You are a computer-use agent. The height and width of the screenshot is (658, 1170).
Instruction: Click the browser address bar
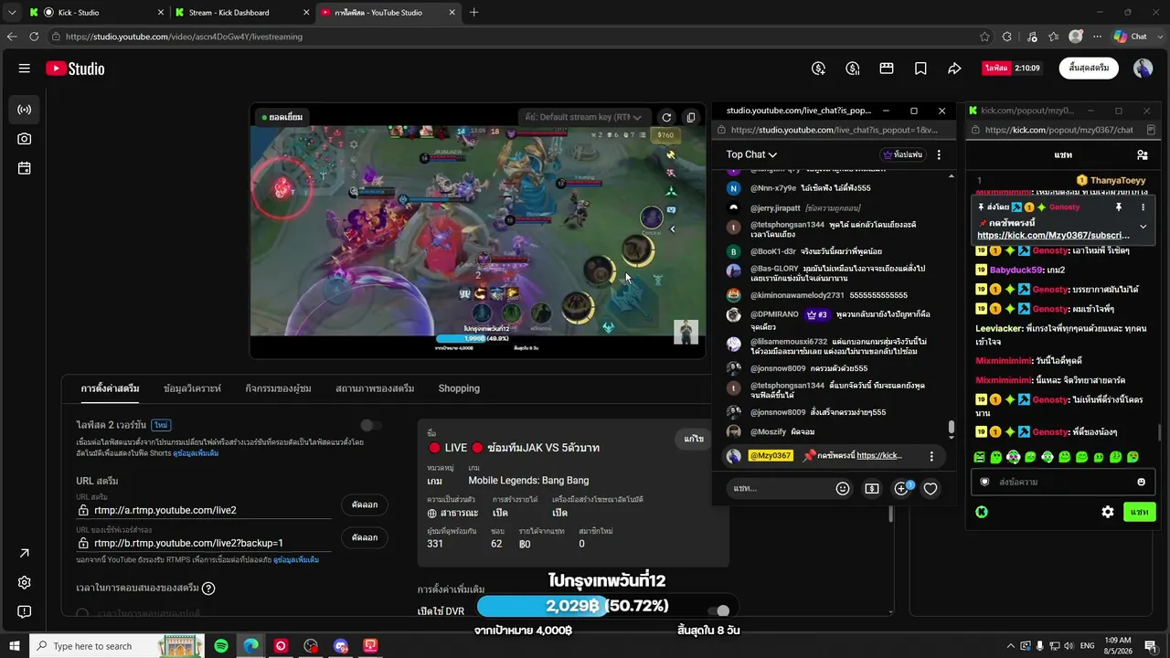(512, 37)
